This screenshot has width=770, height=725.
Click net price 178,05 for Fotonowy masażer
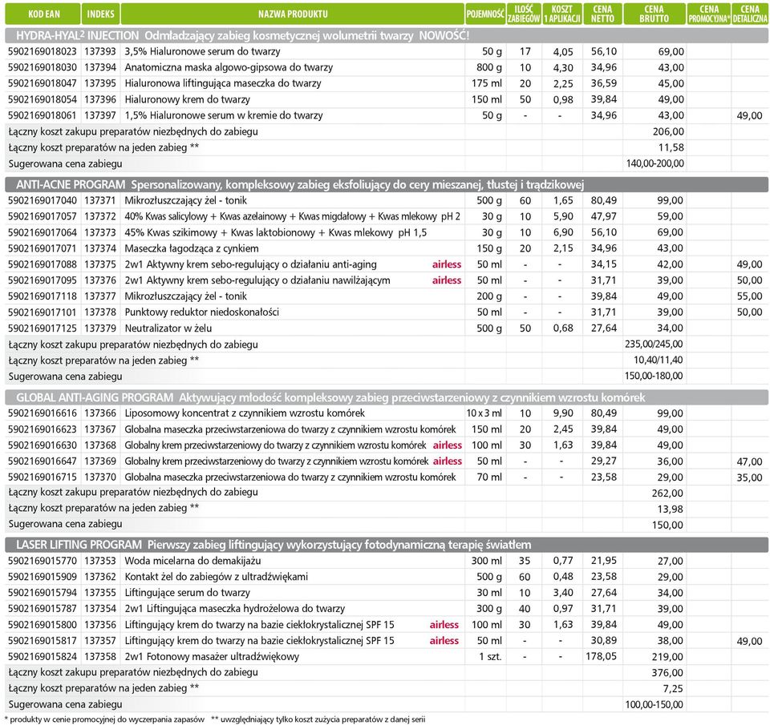601,656
